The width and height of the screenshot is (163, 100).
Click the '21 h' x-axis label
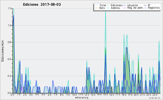point(142,95)
